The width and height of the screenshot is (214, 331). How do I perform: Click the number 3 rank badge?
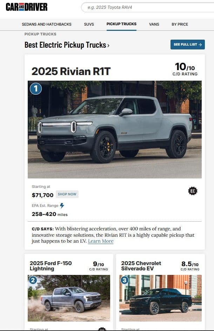(125, 280)
